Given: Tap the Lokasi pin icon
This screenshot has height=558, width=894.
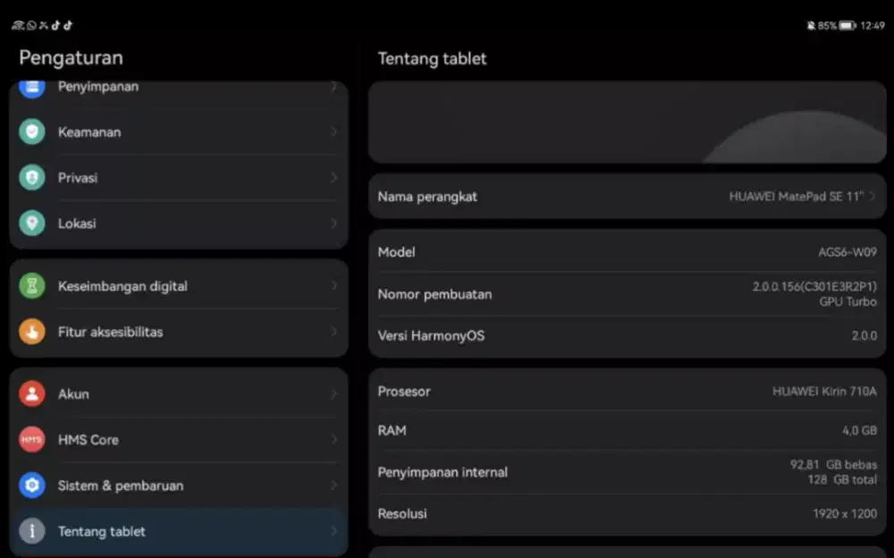Looking at the screenshot, I should coord(32,223).
